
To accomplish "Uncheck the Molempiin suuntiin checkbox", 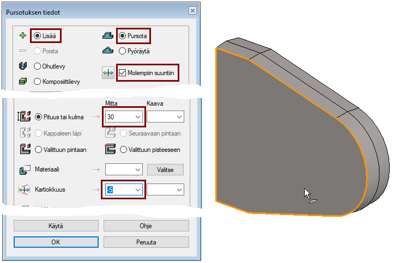I will 123,72.
